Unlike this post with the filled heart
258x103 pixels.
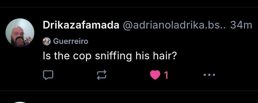point(155,75)
